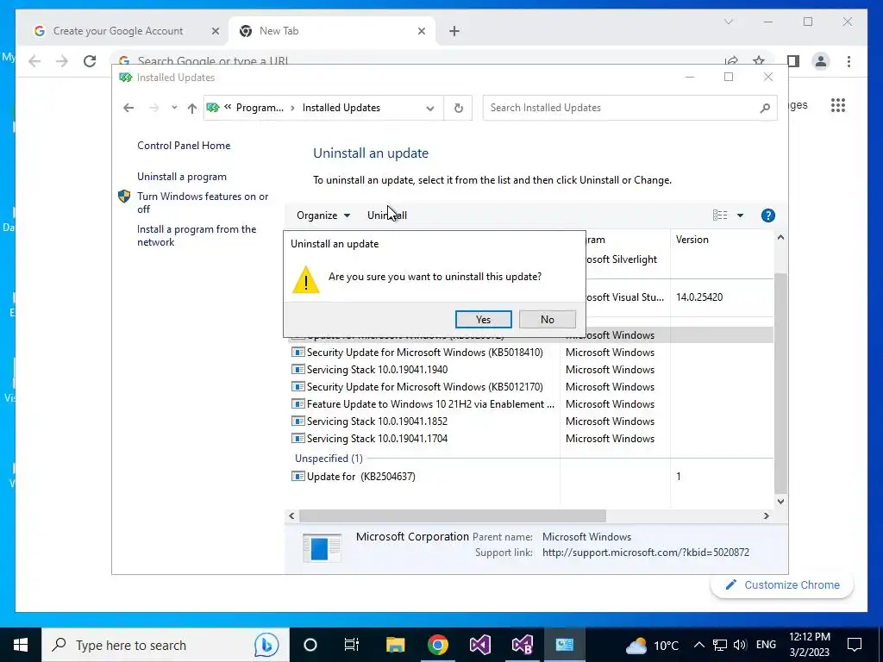Open Chrome's three-dot menu
Screen dimensions: 883x662
(849, 61)
